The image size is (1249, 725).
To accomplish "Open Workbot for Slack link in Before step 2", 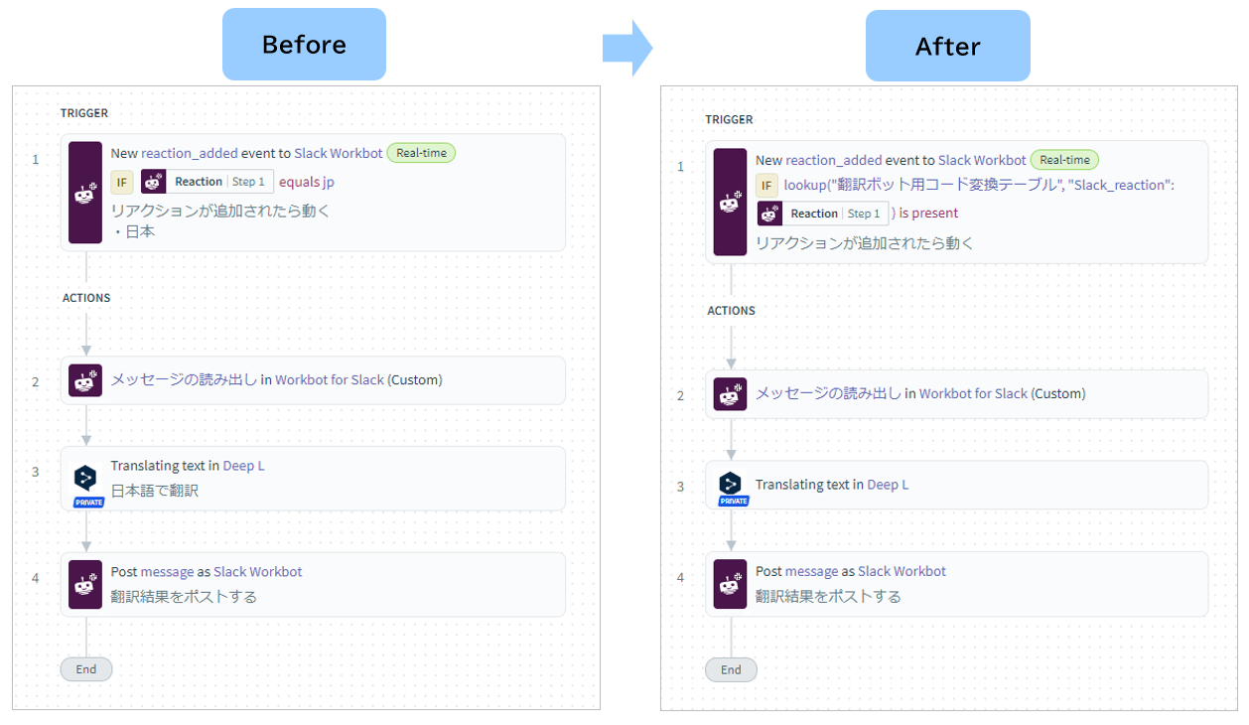I will point(330,379).
